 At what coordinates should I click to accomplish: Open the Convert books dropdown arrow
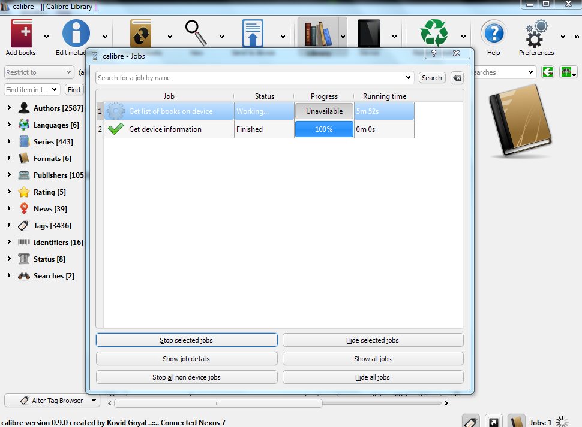pyautogui.click(x=170, y=37)
